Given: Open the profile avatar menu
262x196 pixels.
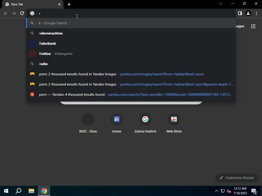Looking at the screenshot, I should click(248, 13).
